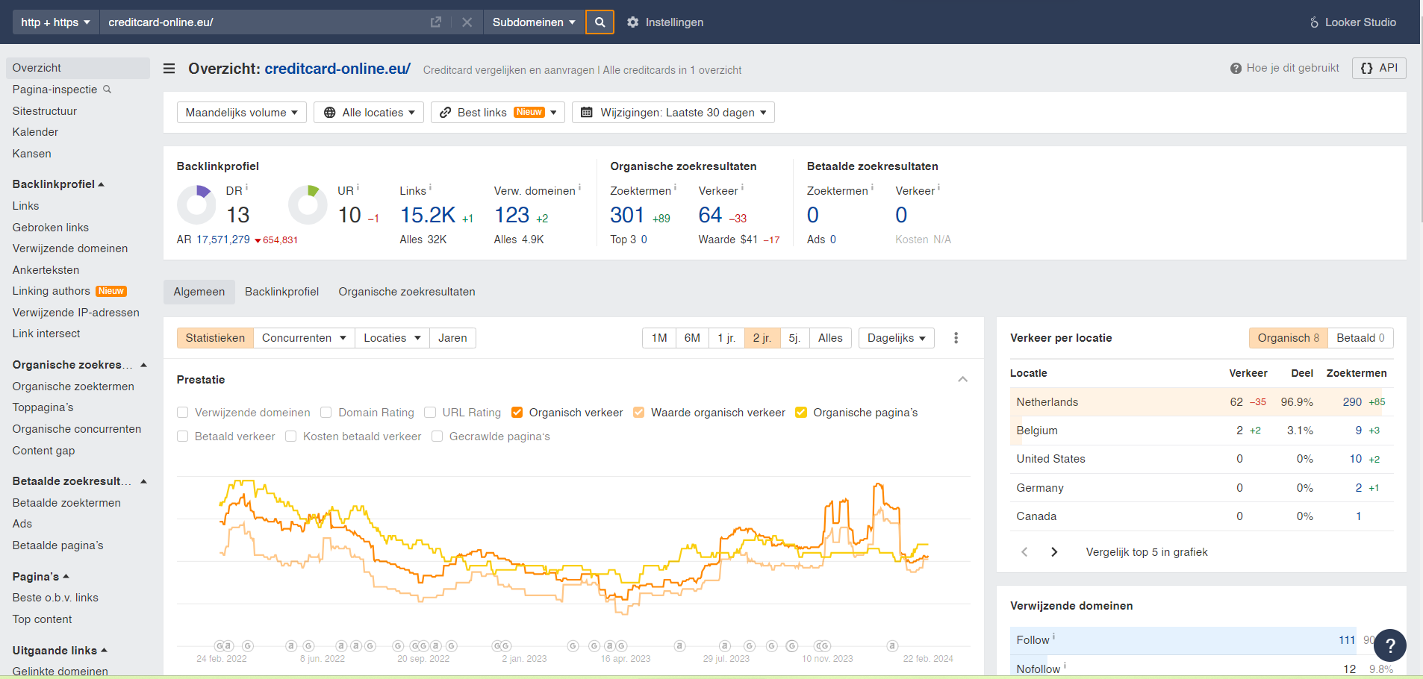This screenshot has height=679, width=1423.
Task: Open the http + https protocol dropdown
Action: 56,22
